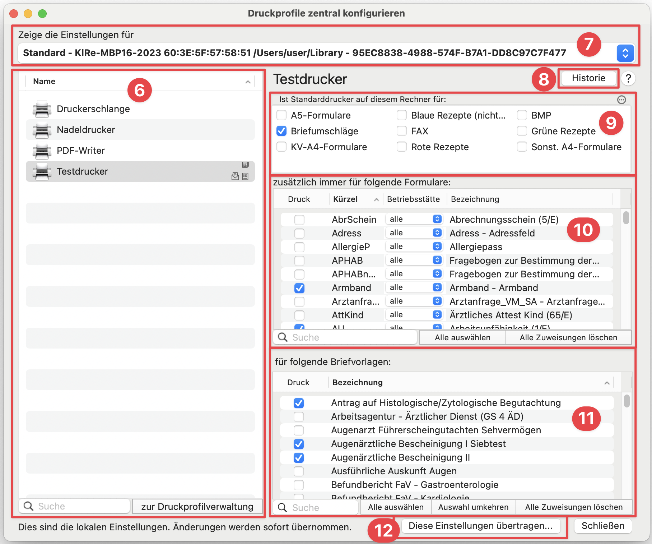Screen dimensions: 652x544
Task: Open Betriebsstätte dropdown for AllergieP
Action: (x=414, y=246)
